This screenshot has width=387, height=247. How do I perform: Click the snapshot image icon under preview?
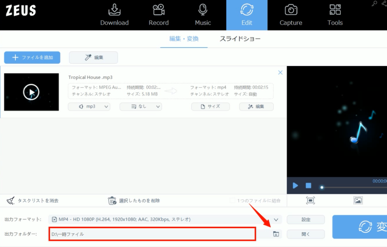[x=358, y=201]
